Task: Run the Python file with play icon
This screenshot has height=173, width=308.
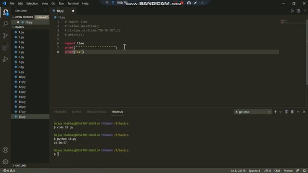Action: [292, 11]
